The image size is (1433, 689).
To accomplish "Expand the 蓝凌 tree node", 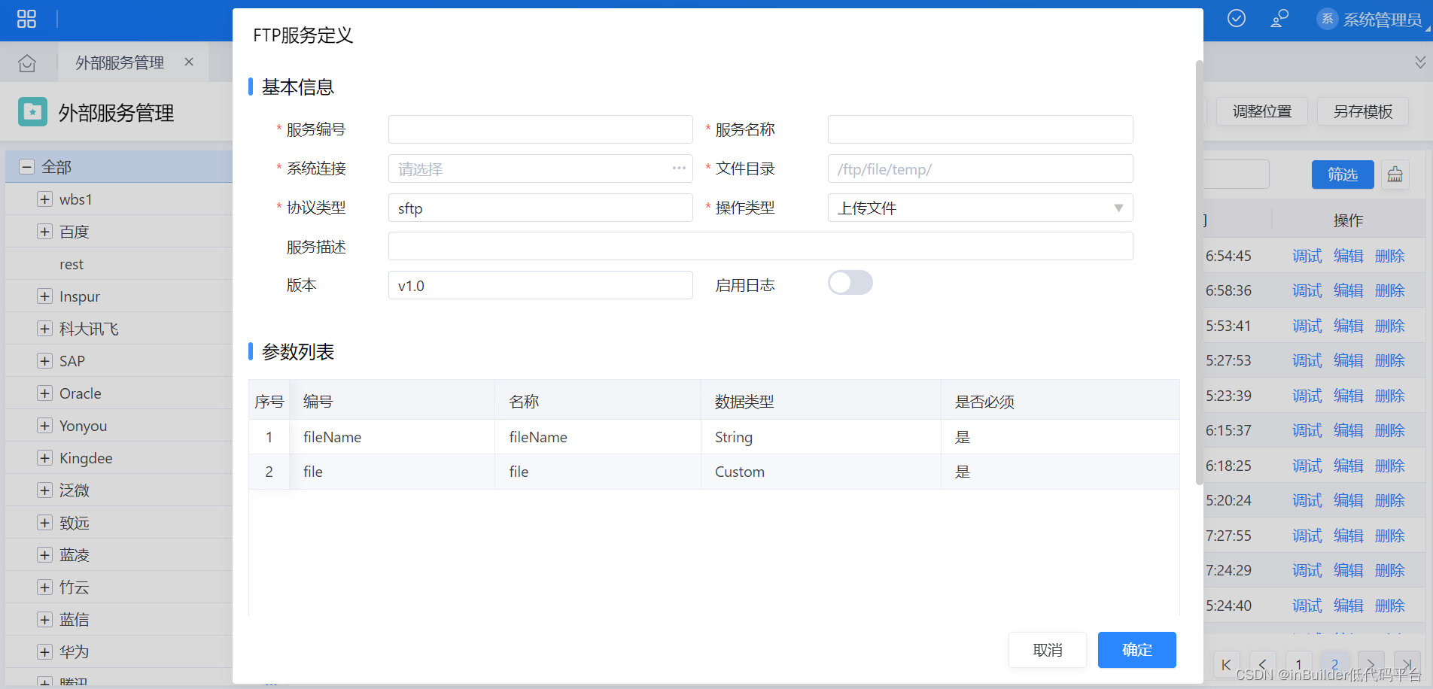I will [45, 555].
